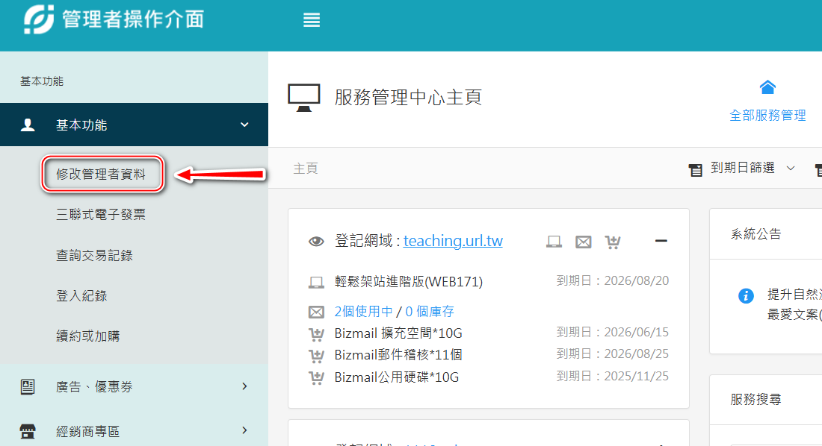Image resolution: width=822 pixels, height=446 pixels.
Task: Click the laptop icon in teaching.url.tw card header
Action: [554, 242]
